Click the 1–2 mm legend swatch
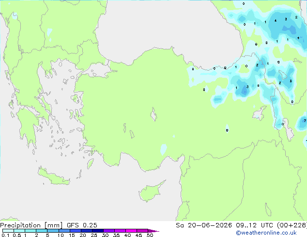This screenshot has height=237, width=307. click(31, 231)
